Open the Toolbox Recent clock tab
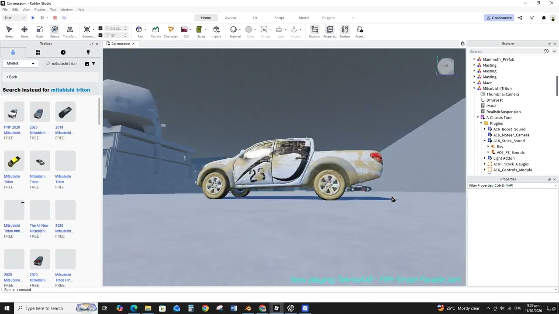This screenshot has height=314, width=559. tap(63, 52)
